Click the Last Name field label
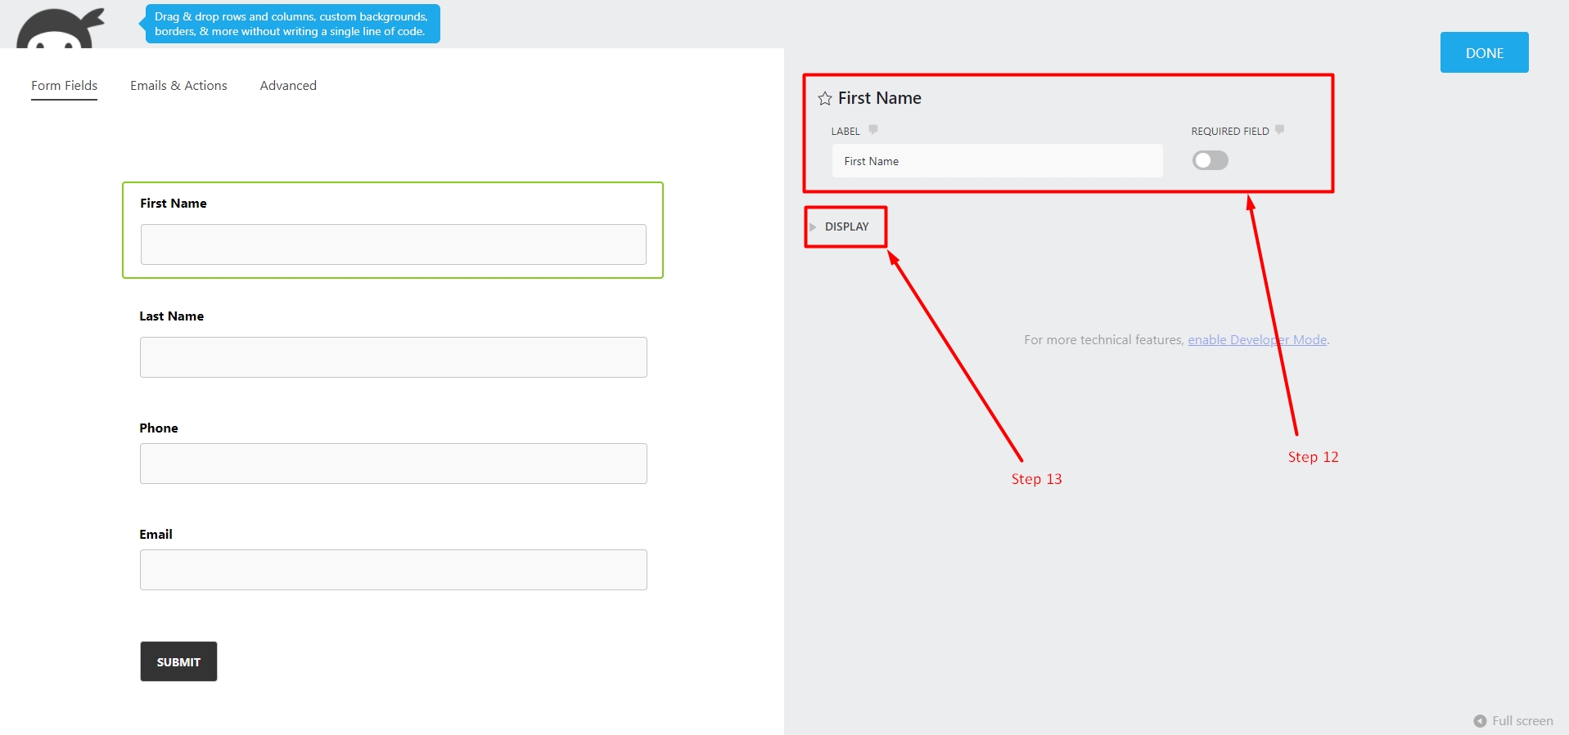1569x735 pixels. pos(171,316)
